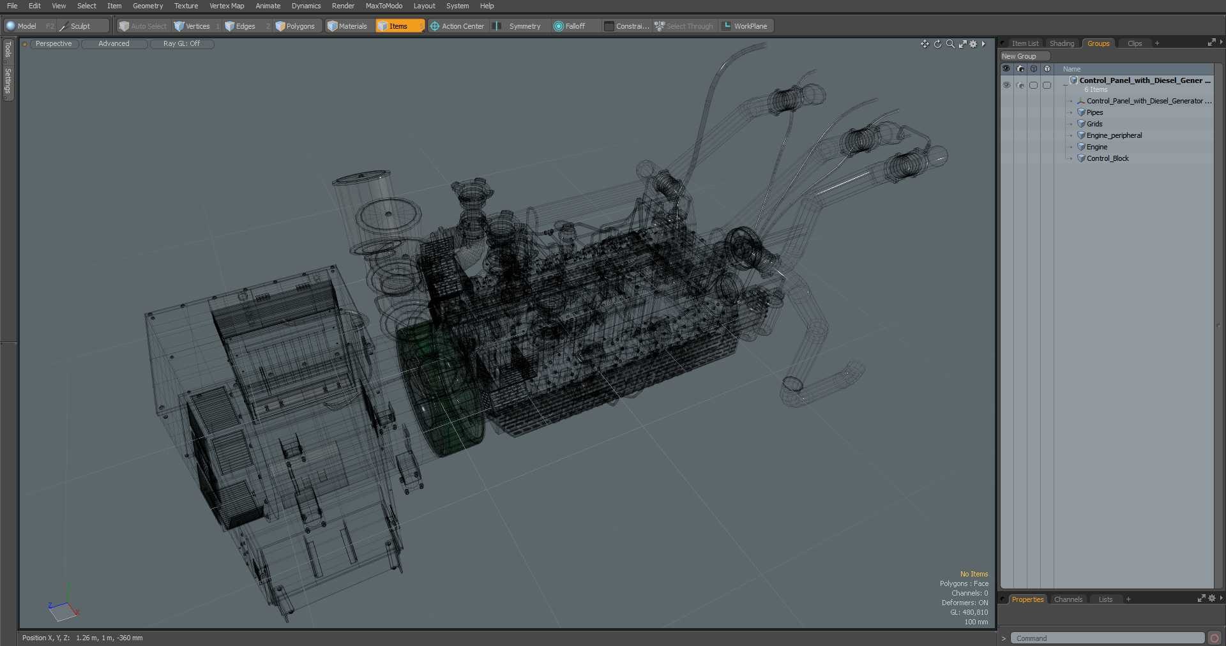The height and width of the screenshot is (646, 1226).
Task: Select Polygons selection mode
Action: point(295,26)
